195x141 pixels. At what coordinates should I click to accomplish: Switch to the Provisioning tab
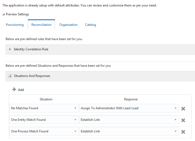(x=15, y=25)
